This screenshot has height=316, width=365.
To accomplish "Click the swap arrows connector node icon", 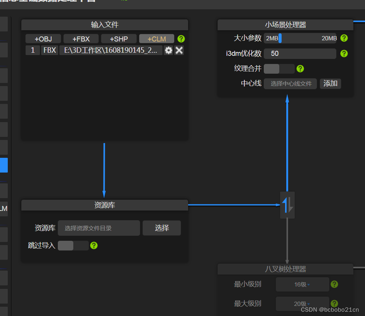I will [287, 205].
